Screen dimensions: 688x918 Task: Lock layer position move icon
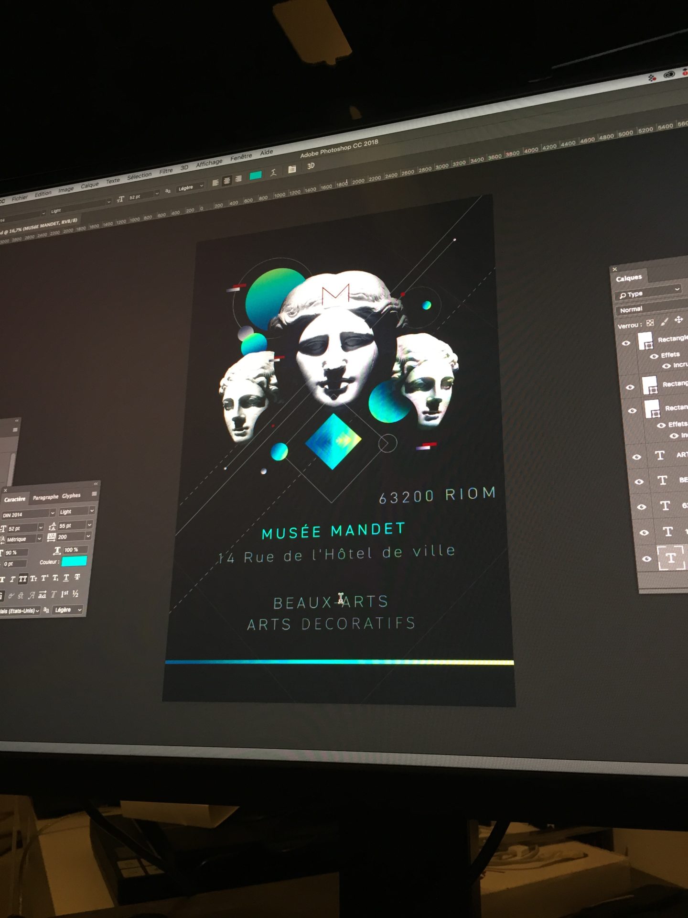pos(678,319)
